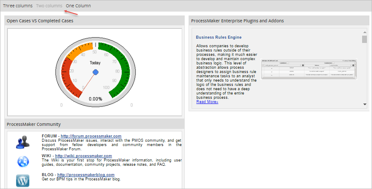Choose the One Column layout
The height and width of the screenshot is (189, 372).
click(x=78, y=6)
